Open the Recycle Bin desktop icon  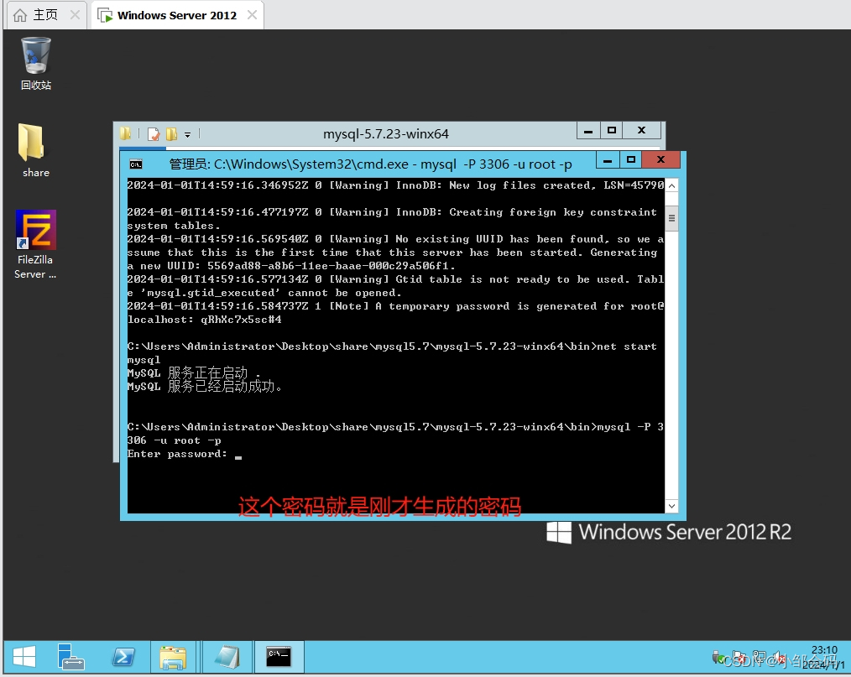coord(36,63)
